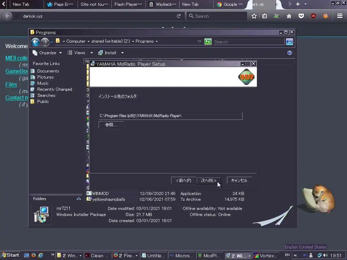Switch to the Flash Player tab

tap(128, 4)
